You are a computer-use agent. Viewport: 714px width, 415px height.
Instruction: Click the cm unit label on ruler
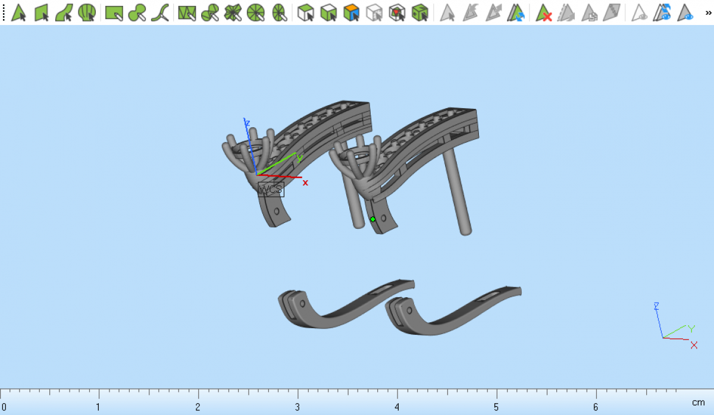pyautogui.click(x=698, y=403)
